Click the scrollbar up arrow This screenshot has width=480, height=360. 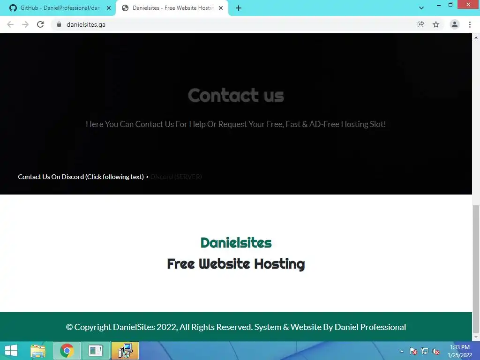click(476, 37)
